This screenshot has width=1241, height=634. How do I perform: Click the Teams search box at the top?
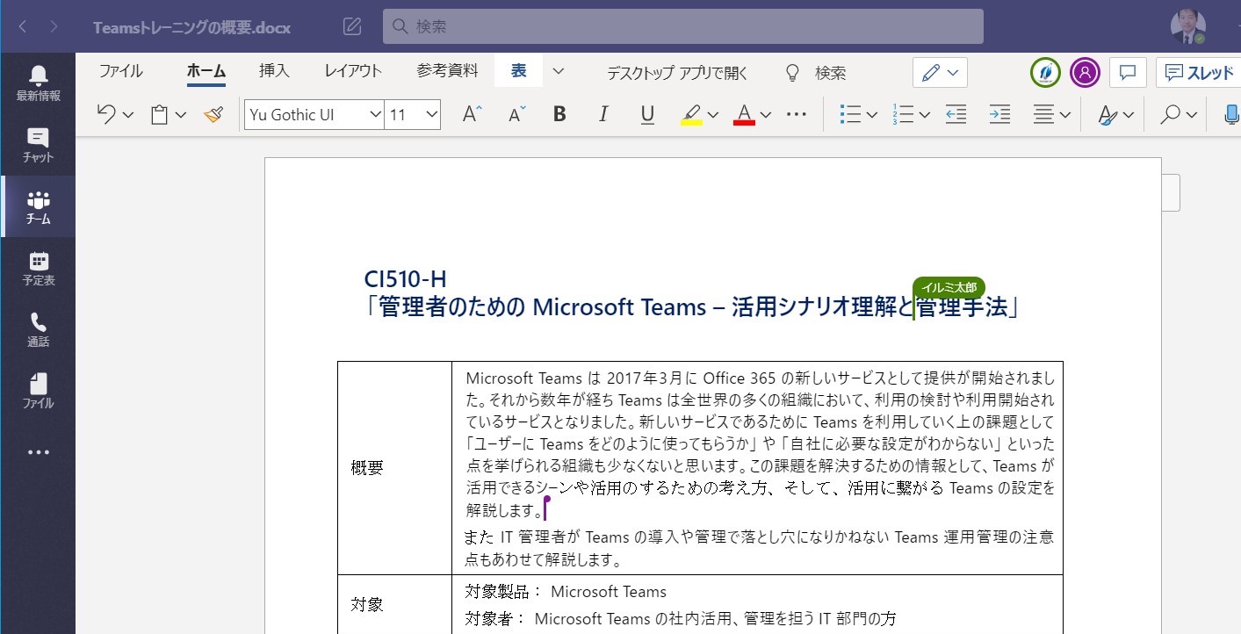(683, 26)
